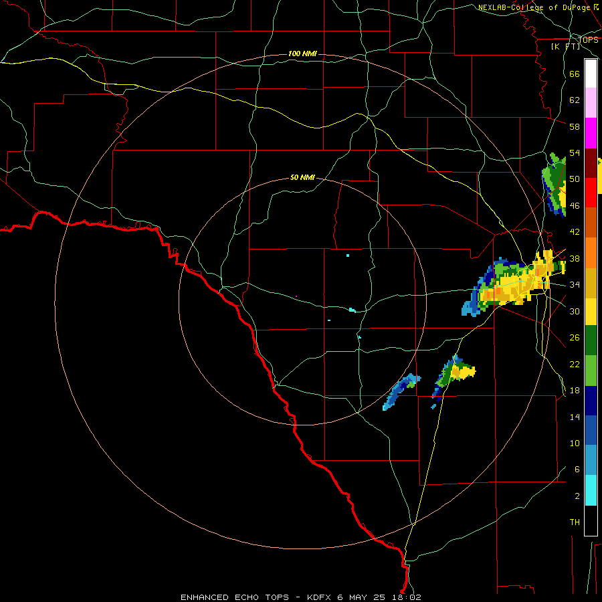
Task: Click the '100 NMI' range ring label
Action: pyautogui.click(x=302, y=54)
